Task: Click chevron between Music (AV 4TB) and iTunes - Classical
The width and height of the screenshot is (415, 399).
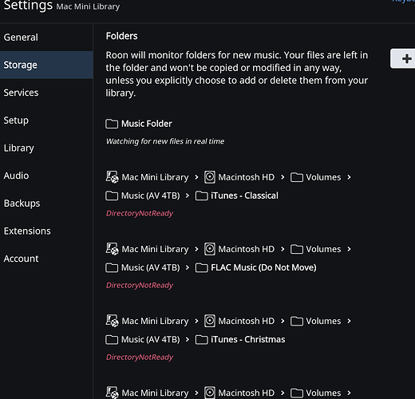Action: [x=188, y=196]
